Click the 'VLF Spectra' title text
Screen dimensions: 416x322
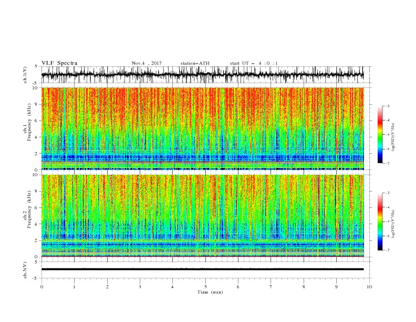pyautogui.click(x=59, y=63)
